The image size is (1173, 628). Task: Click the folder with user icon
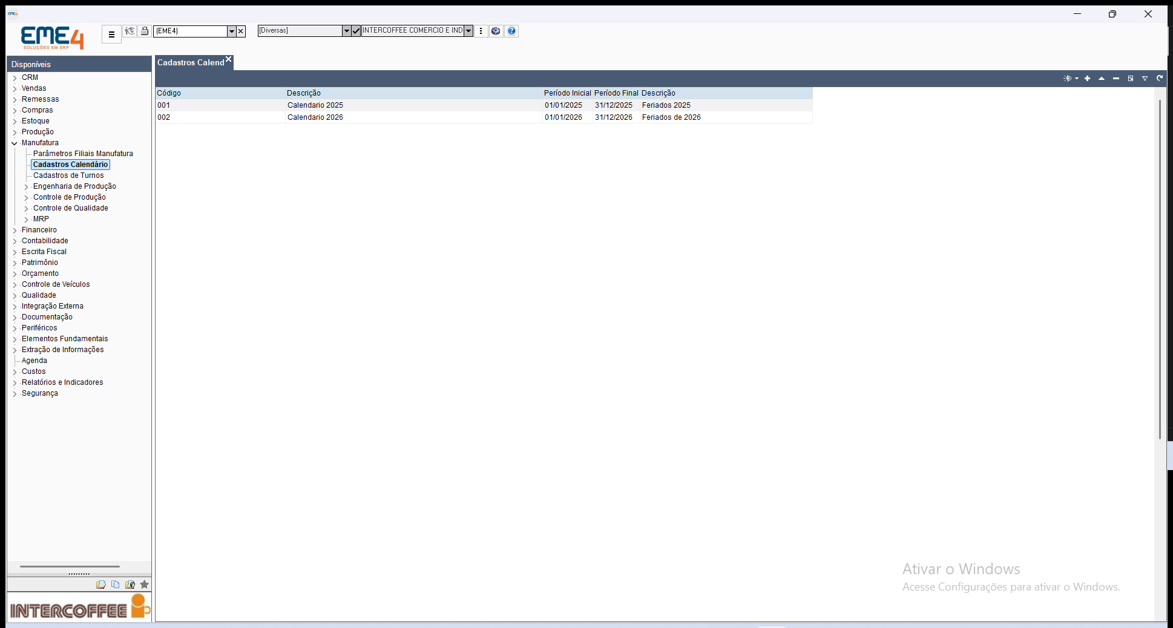[x=130, y=584]
